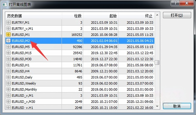The height and width of the screenshot is (115, 196).
Task: Click end date 2021.03.01 00:00
Action: (x=140, y=89)
